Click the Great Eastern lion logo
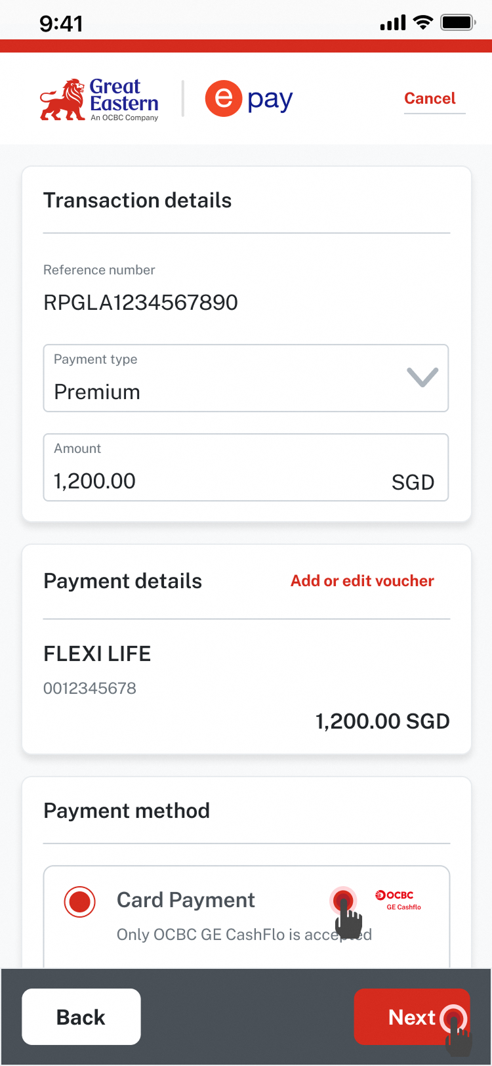Viewport: 492px width, 1066px height. 63,100
